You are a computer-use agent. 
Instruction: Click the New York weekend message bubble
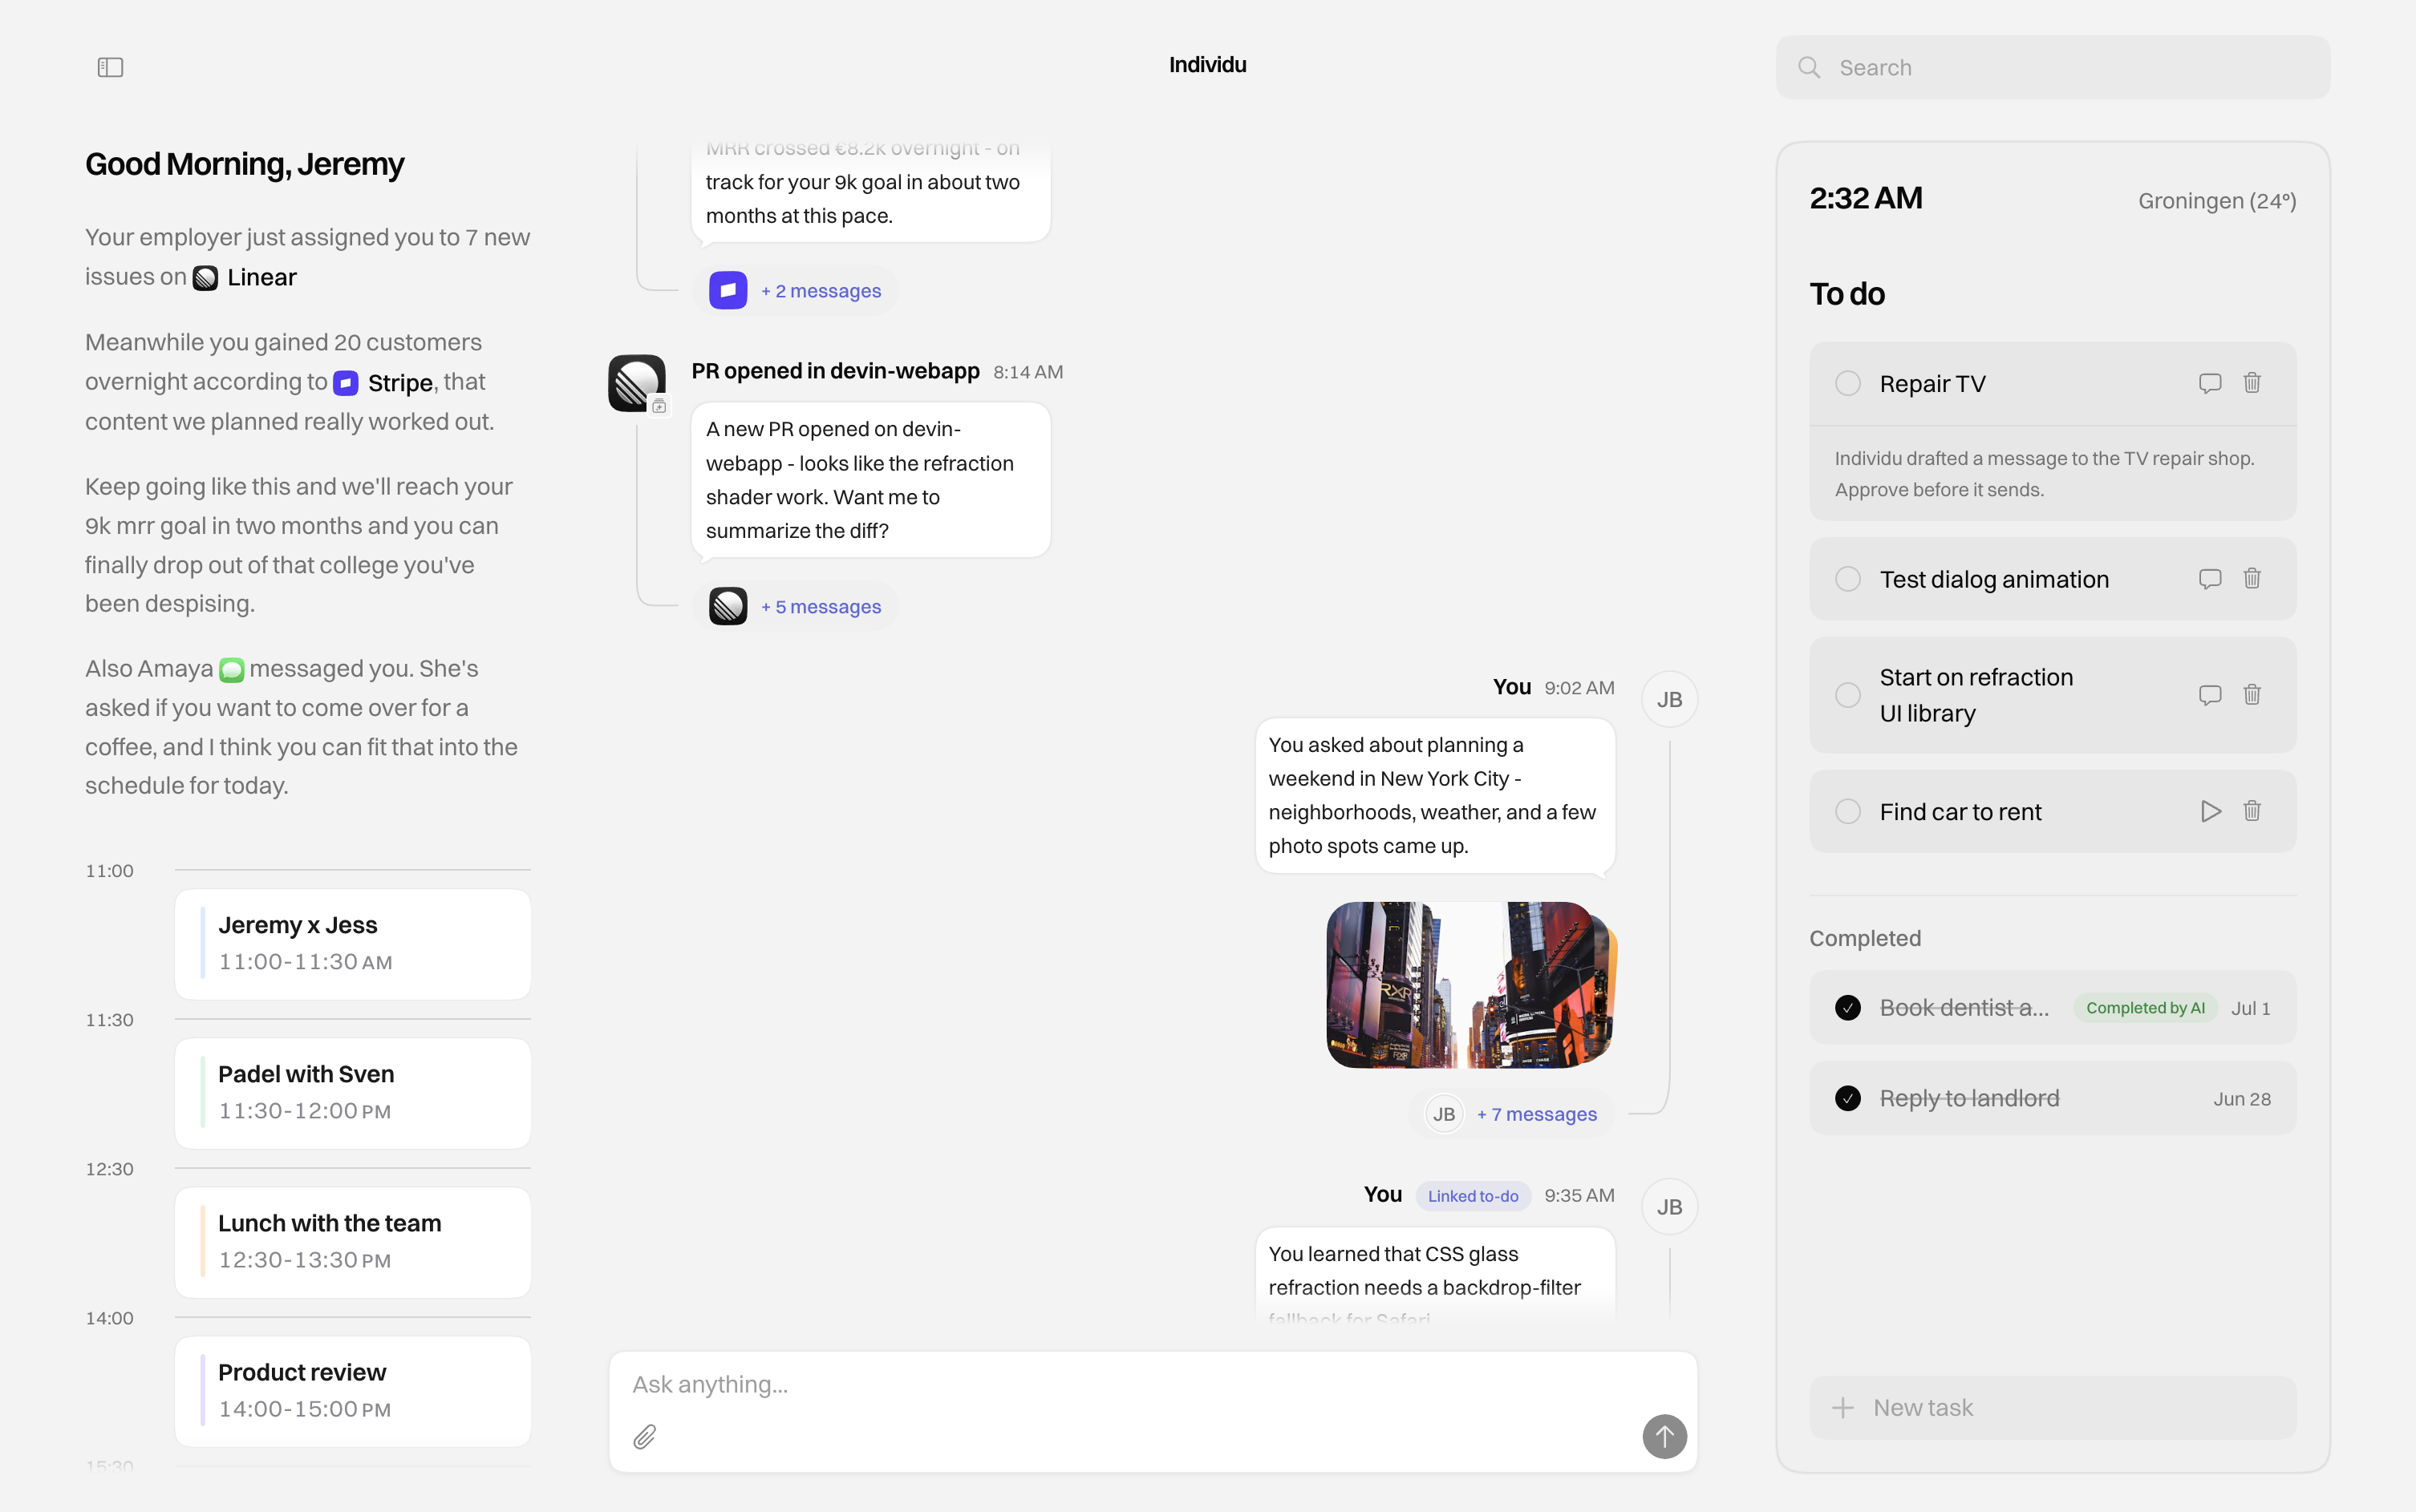[x=1434, y=796]
